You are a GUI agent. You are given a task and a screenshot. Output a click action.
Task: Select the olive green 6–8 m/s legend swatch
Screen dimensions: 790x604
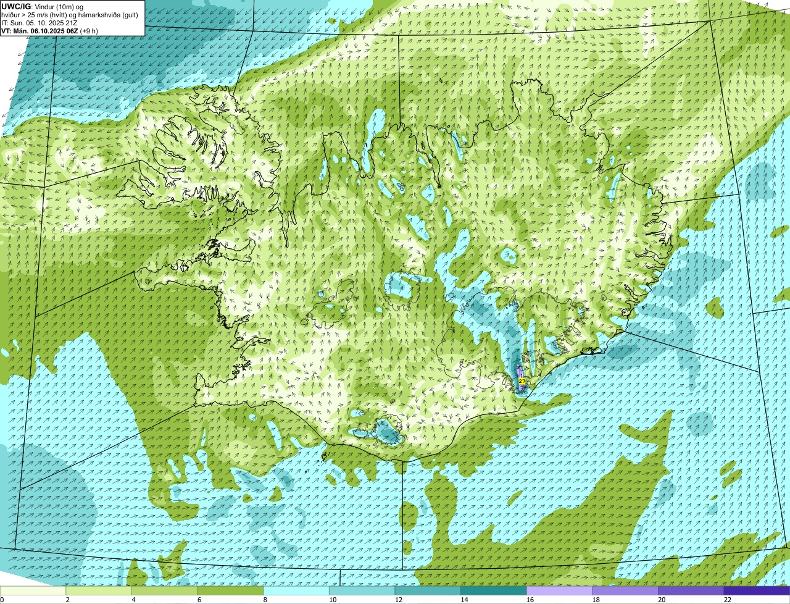[x=230, y=590]
